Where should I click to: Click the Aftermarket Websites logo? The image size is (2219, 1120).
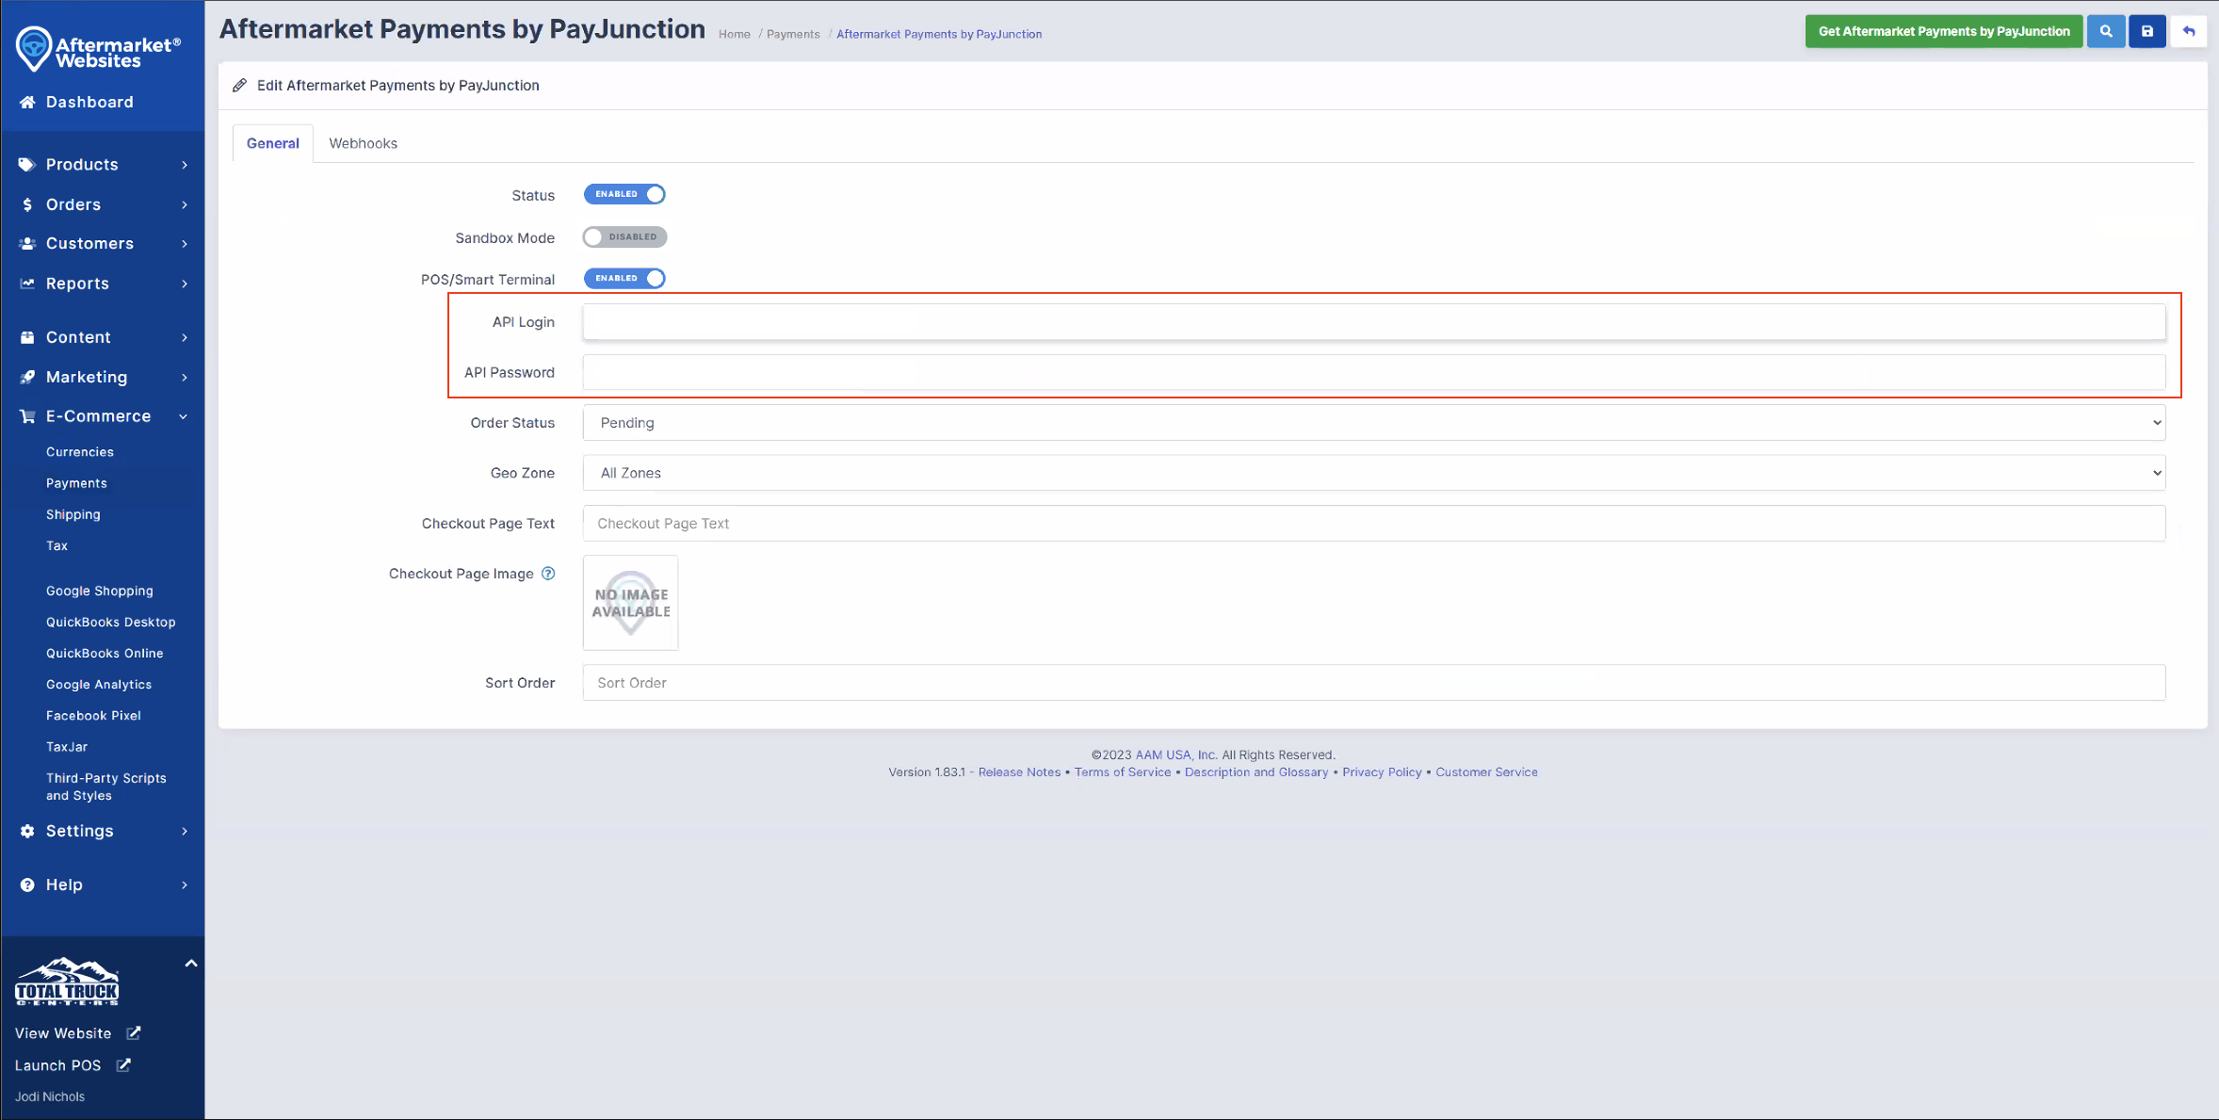point(98,50)
